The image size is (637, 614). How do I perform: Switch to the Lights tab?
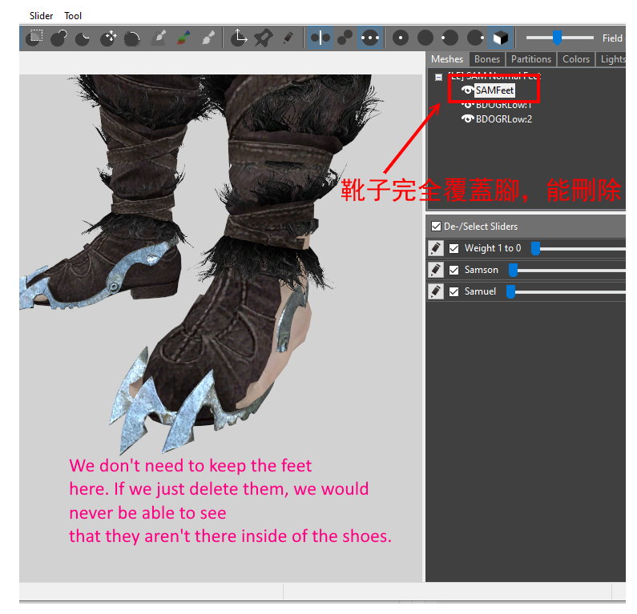click(x=613, y=59)
